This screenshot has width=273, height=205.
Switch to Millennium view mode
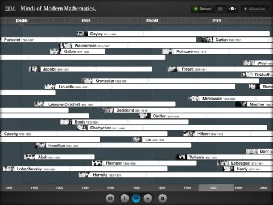pos(255,9)
